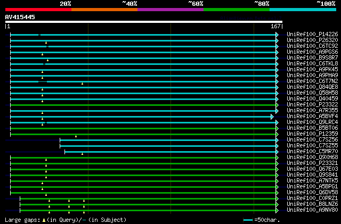The image size is (341, 224).
Task: Select subject label UniRef100_A9PHA9
Action: (x=312, y=76)
